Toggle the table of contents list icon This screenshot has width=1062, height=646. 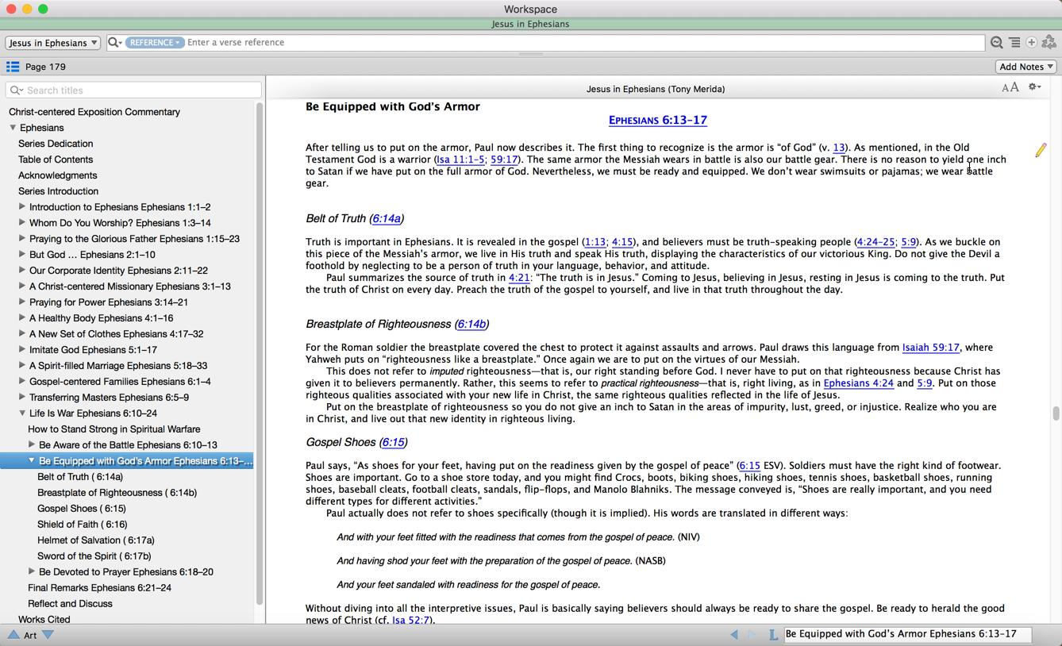point(13,67)
